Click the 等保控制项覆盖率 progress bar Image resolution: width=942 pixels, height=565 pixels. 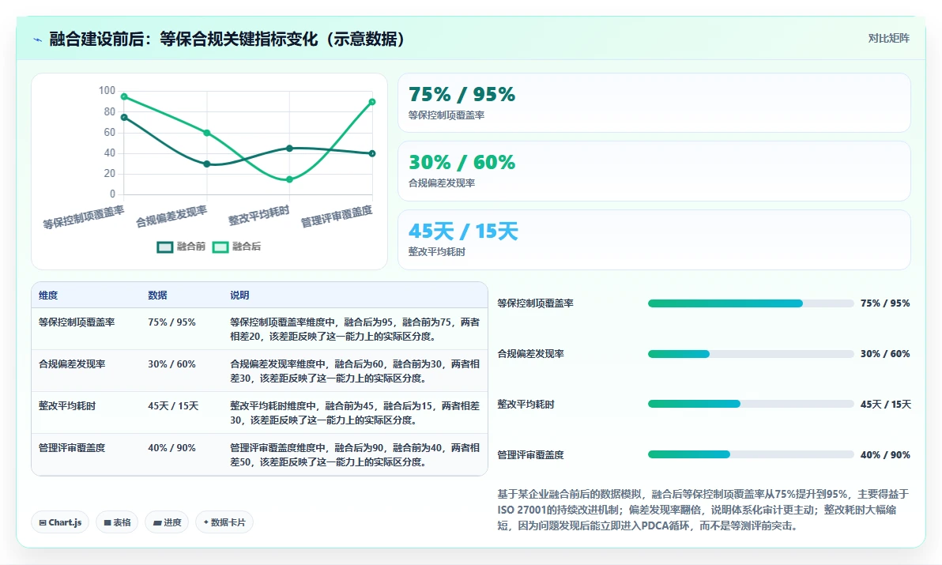(751, 303)
